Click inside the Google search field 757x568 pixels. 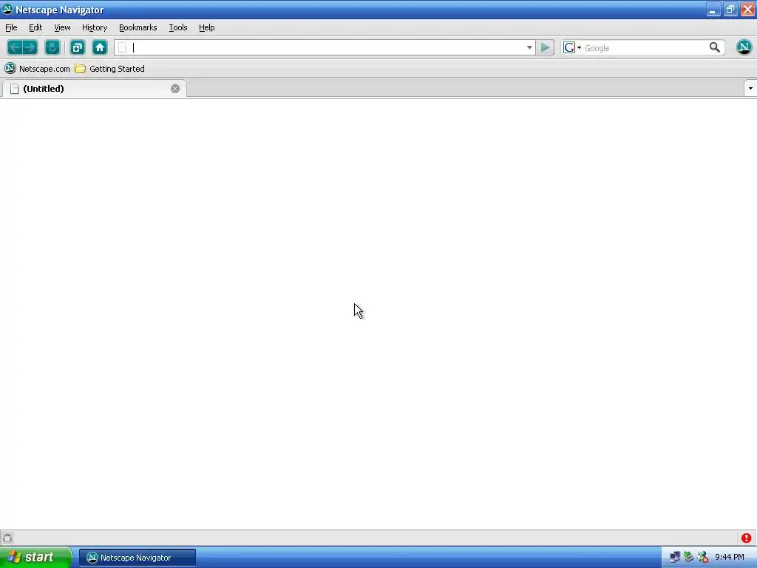(x=645, y=48)
